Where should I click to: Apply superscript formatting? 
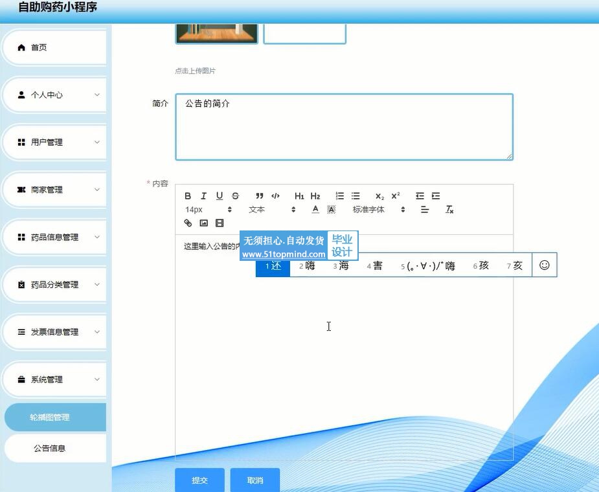396,196
